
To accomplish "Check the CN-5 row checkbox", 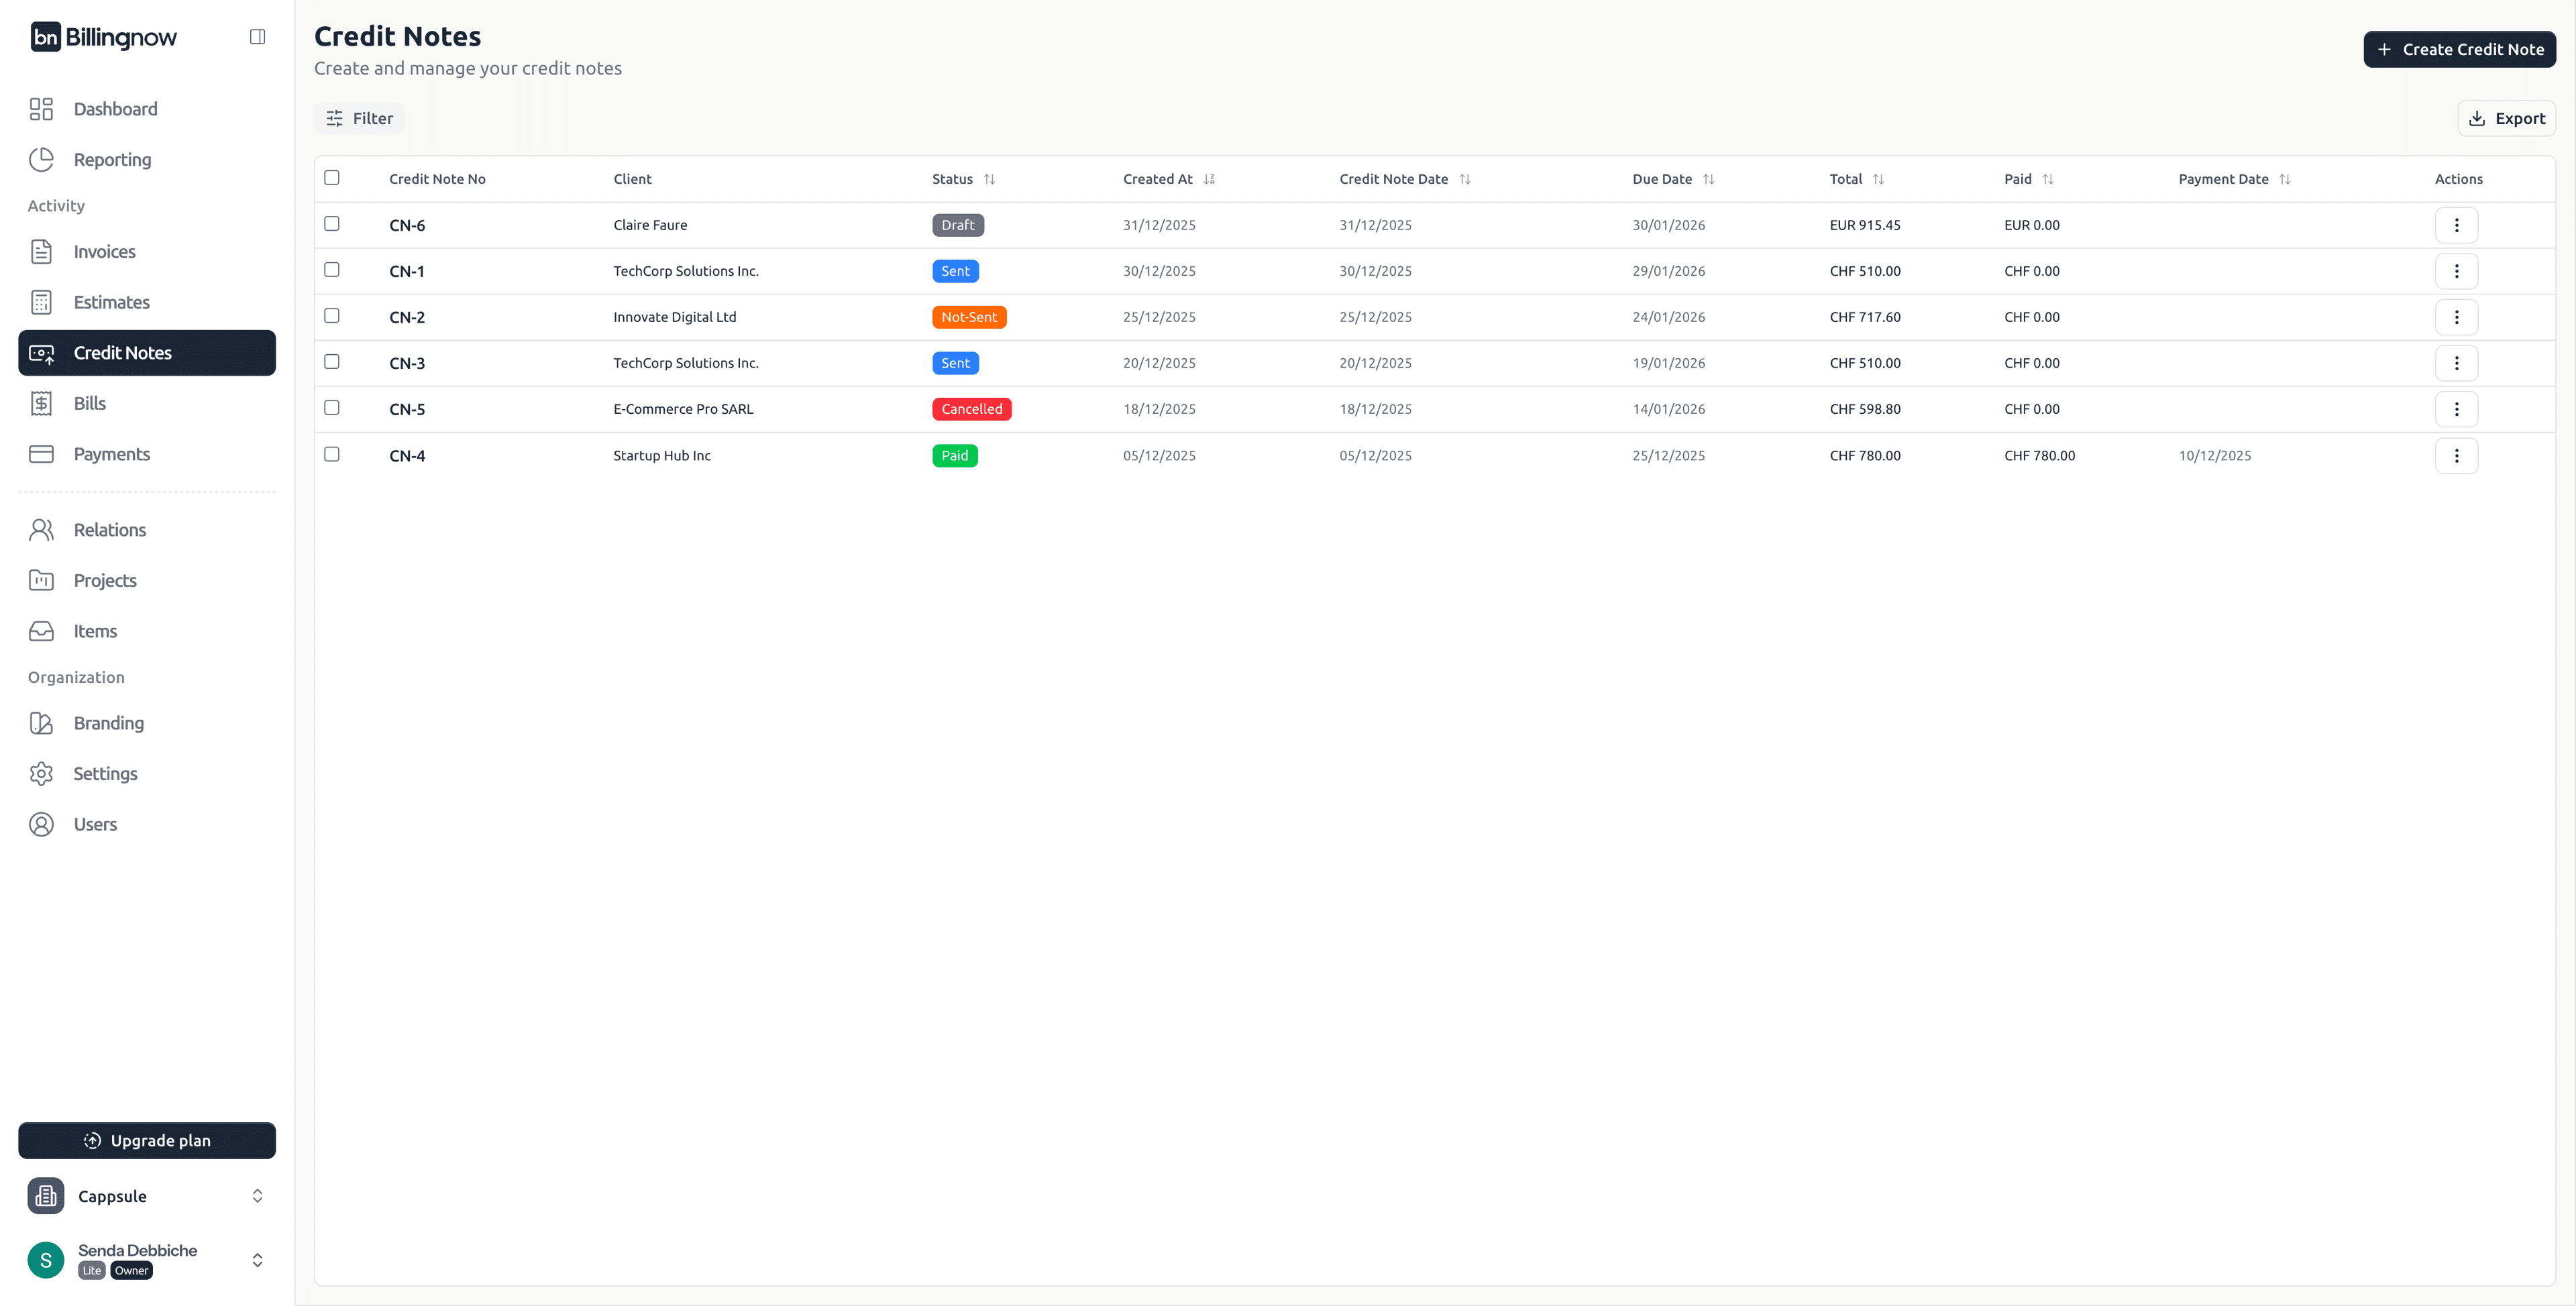I will (x=332, y=408).
